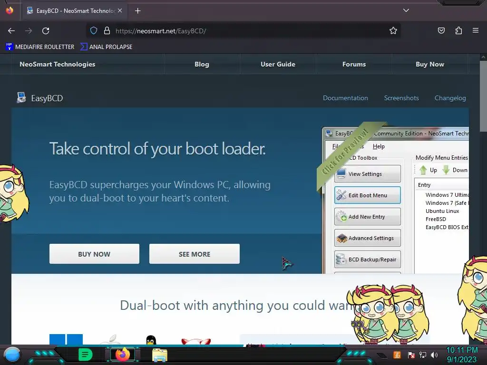Image resolution: width=487 pixels, height=365 pixels.
Task: Click the EasyBCD logo icon
Action: (x=21, y=98)
